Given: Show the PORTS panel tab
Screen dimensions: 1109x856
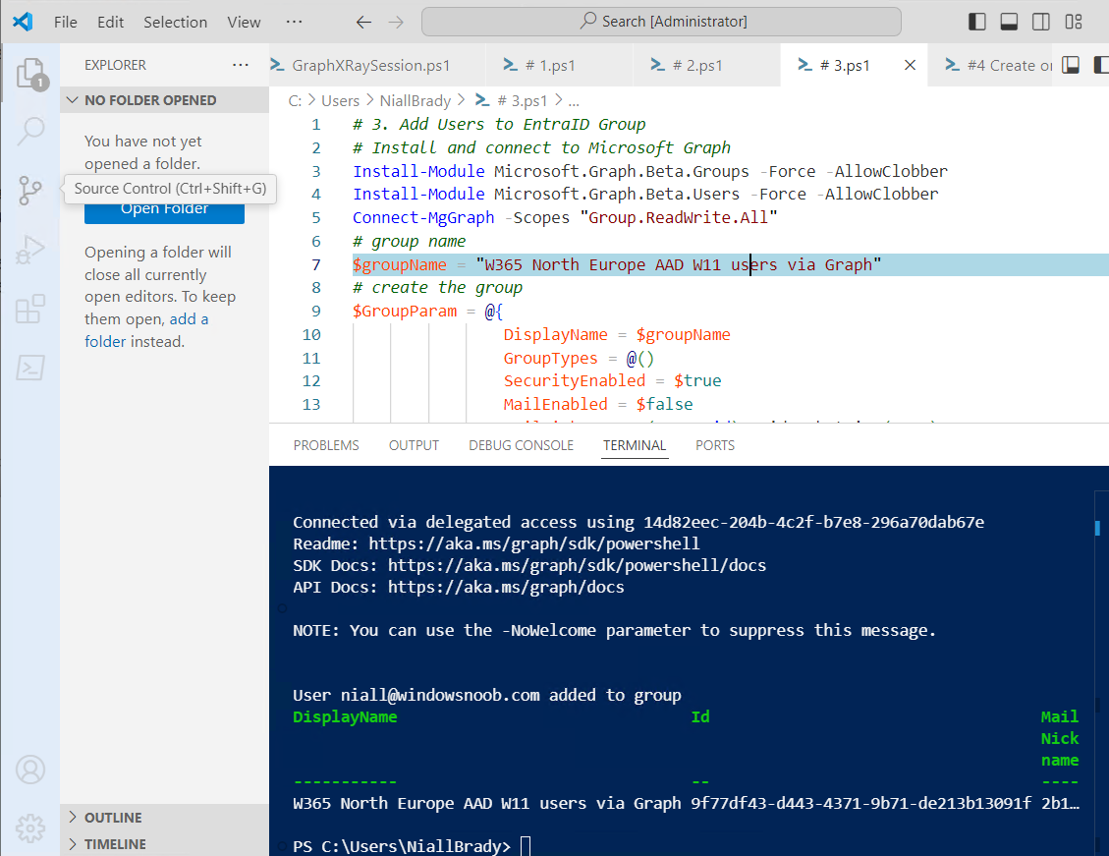Looking at the screenshot, I should pyautogui.click(x=715, y=445).
